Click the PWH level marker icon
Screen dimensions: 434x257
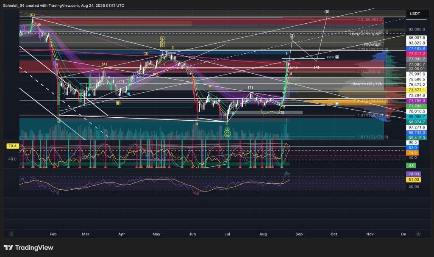(x=337, y=57)
